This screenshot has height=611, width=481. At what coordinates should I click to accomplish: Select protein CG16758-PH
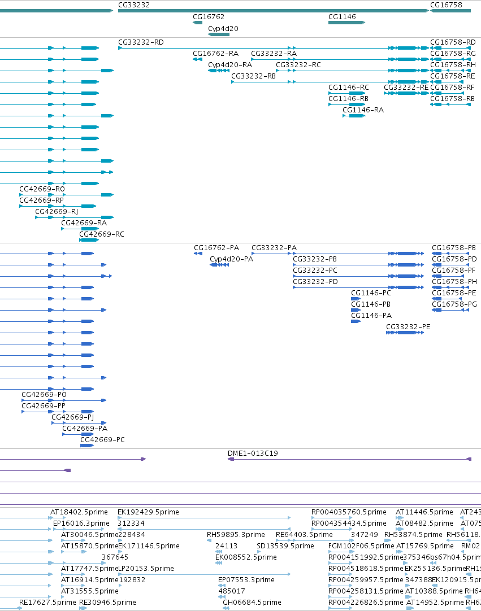[454, 282]
